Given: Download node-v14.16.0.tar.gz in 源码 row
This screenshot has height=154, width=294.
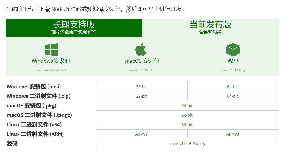Looking at the screenshot, I should [x=187, y=143].
